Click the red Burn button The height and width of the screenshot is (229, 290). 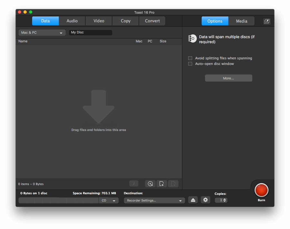[261, 190]
